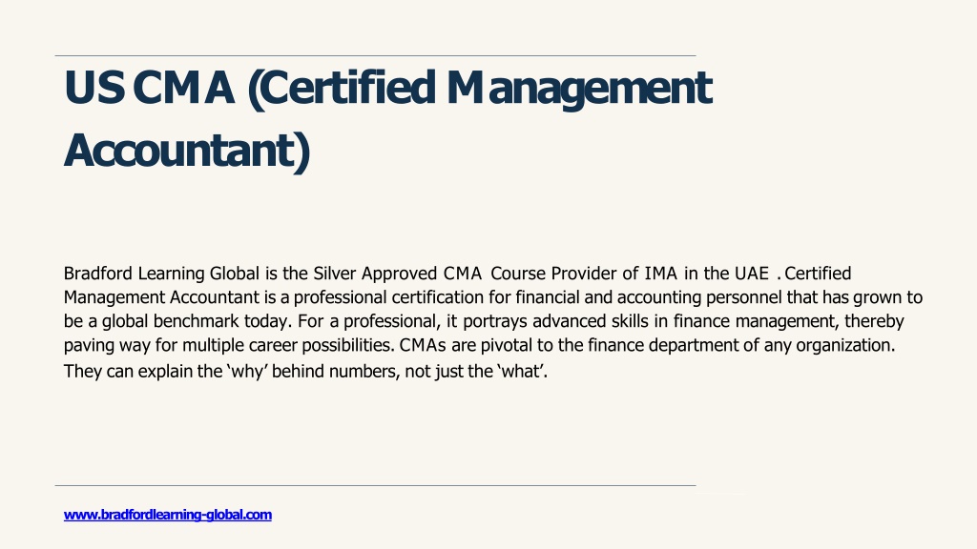Click the quoted word 'what' ending the paragraph
Image resolution: width=977 pixels, height=549 pixels.
point(521,372)
